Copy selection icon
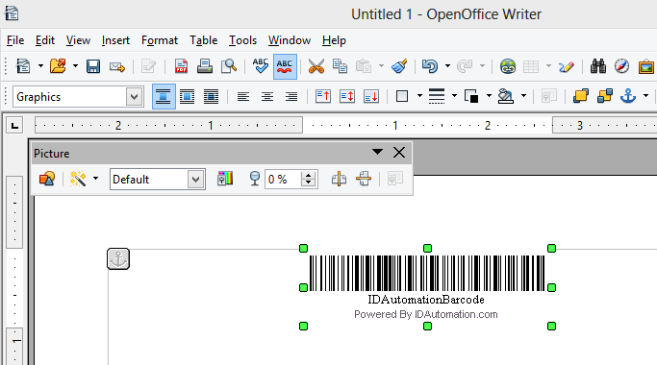The width and height of the screenshot is (657, 365). point(340,66)
